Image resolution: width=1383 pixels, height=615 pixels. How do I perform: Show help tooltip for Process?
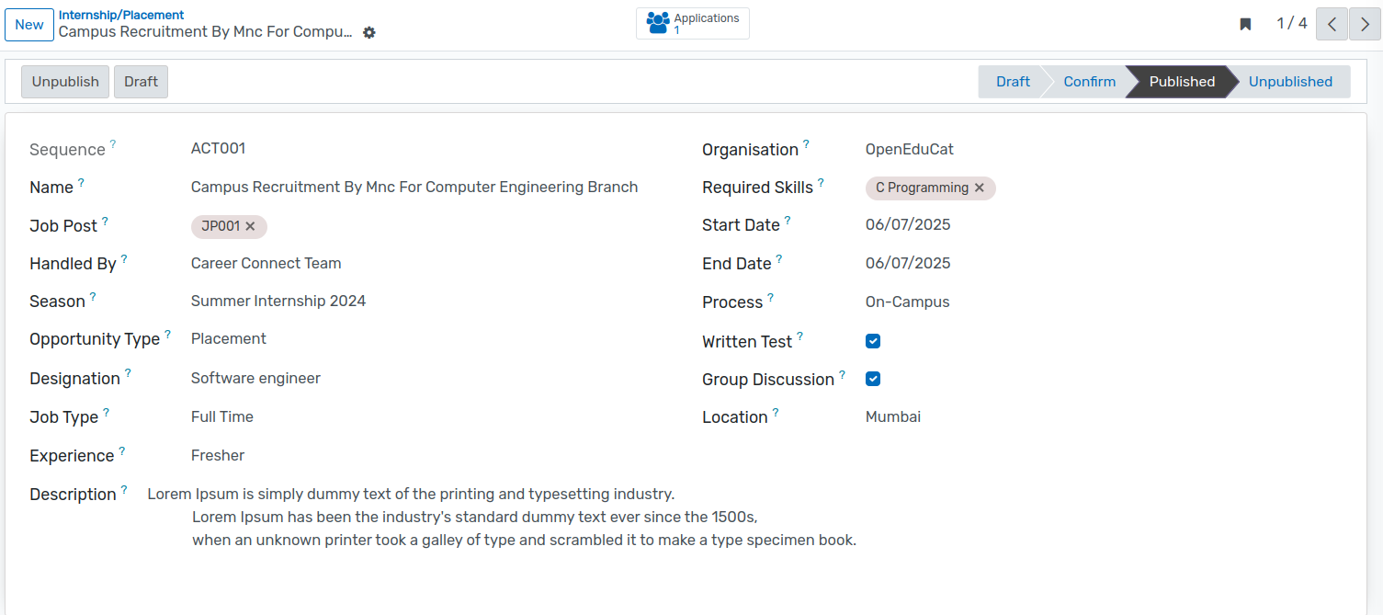point(770,298)
